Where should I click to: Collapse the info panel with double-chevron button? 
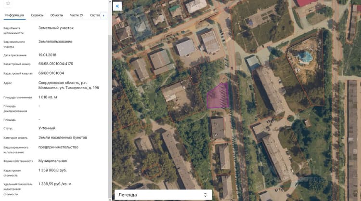[117, 6]
